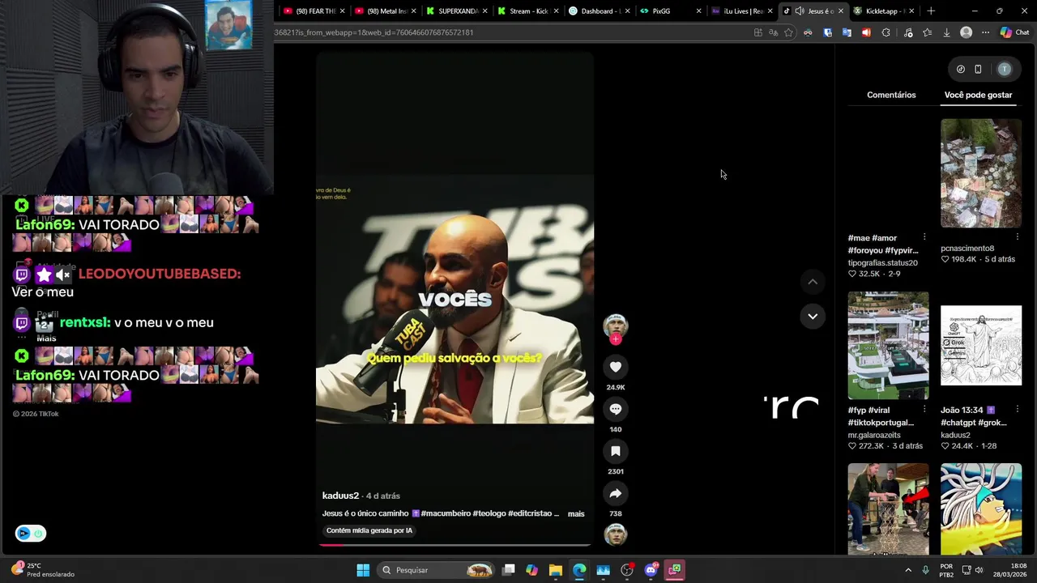
Task: Switch to SUPERXANDA Kick tab
Action: click(x=457, y=11)
